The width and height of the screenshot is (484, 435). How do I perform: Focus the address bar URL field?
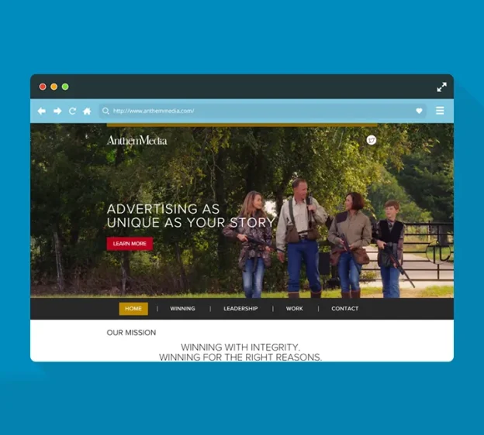262,111
